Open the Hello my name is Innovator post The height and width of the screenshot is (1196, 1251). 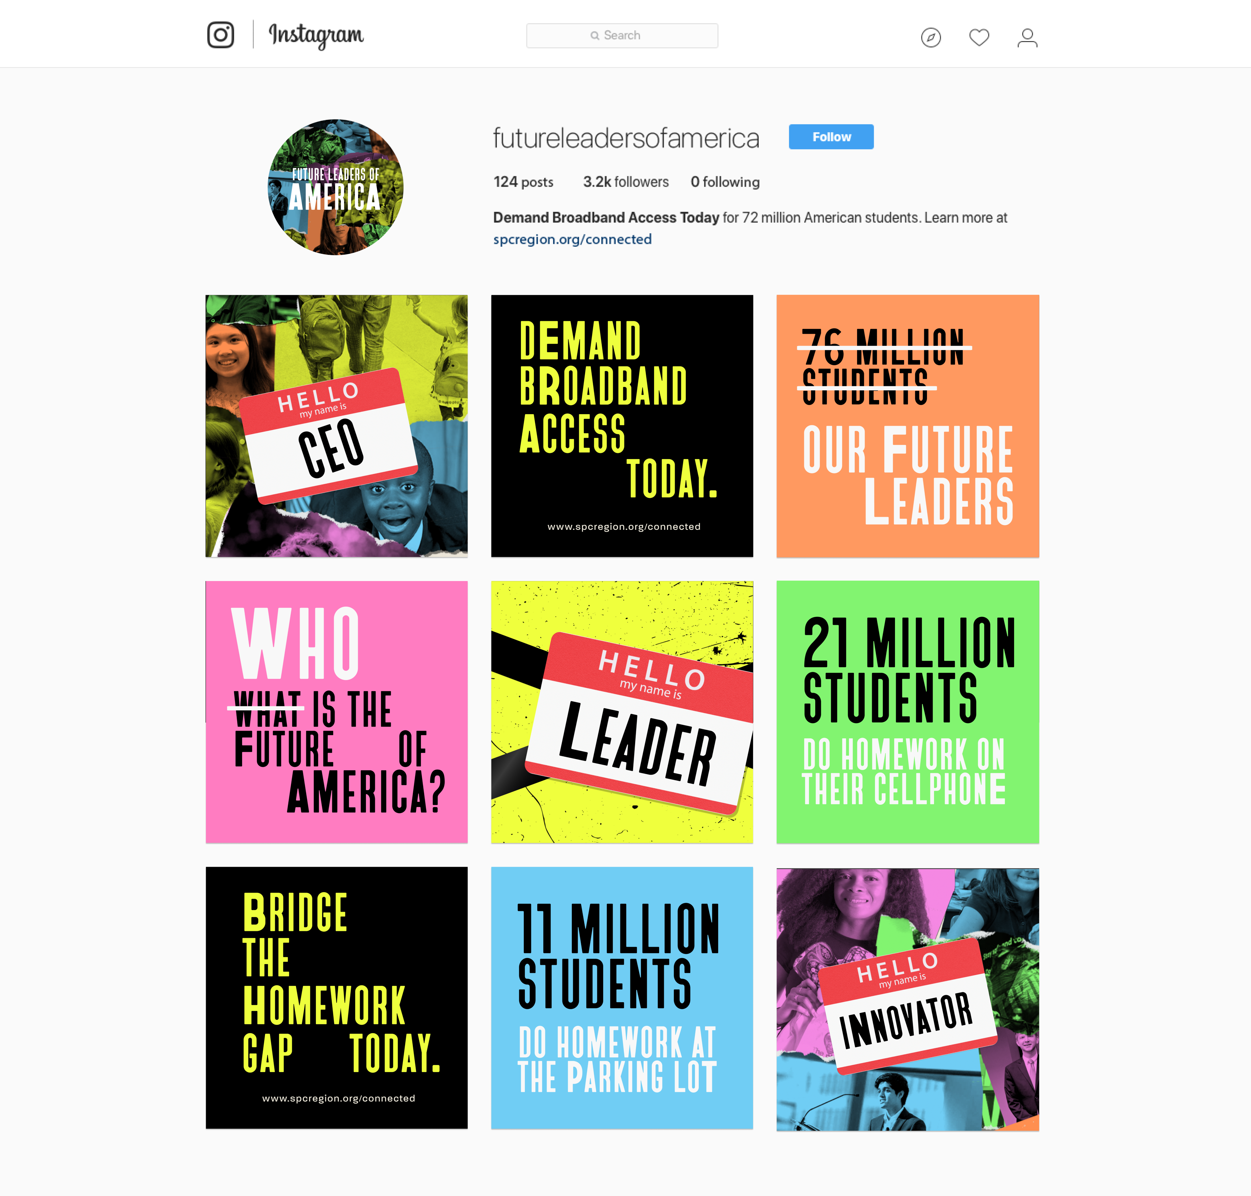tap(907, 999)
